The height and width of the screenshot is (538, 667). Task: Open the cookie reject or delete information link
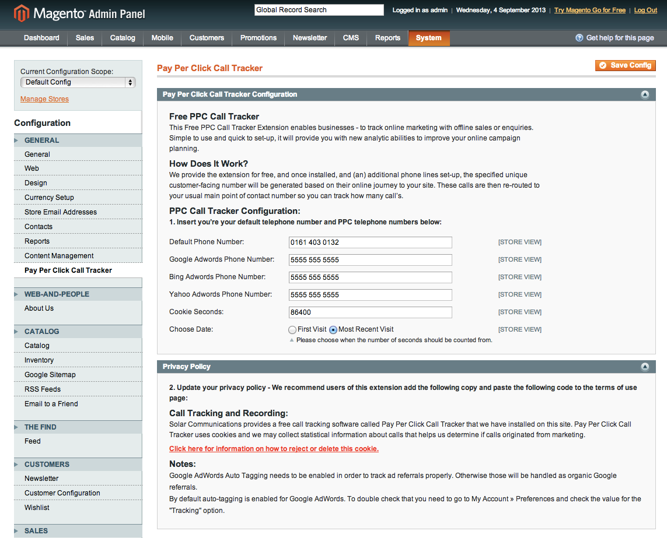tap(274, 449)
